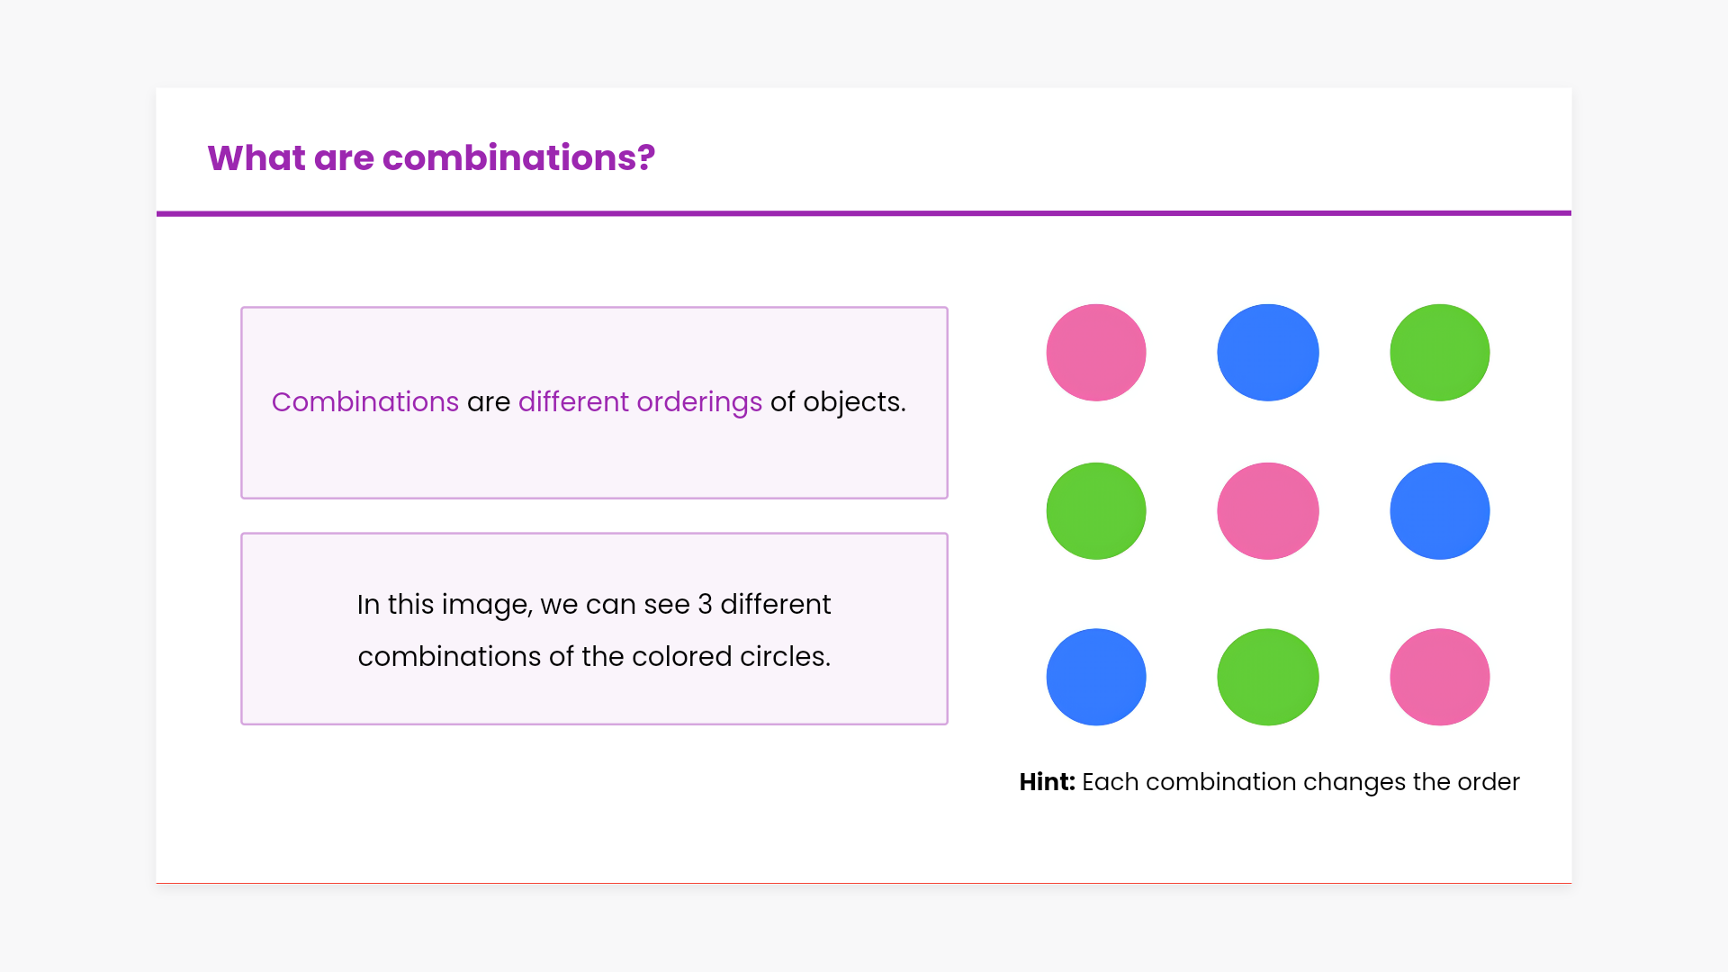Click the blue circle in the bottom row
Screen dimensions: 1728x972
point(1095,676)
